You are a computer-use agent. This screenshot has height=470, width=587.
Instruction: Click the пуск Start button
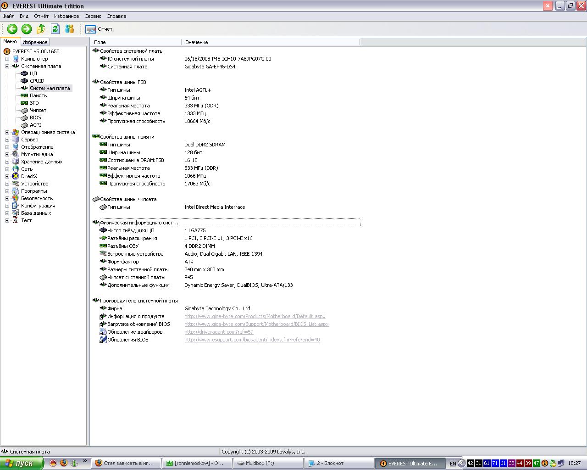point(22,463)
